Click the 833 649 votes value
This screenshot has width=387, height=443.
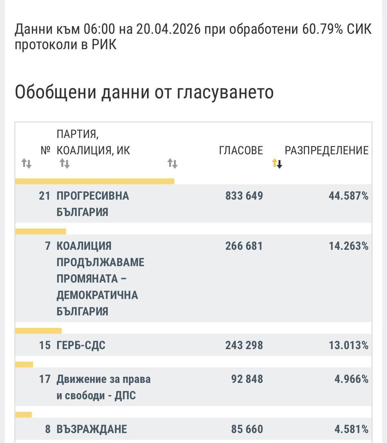pyautogui.click(x=244, y=196)
